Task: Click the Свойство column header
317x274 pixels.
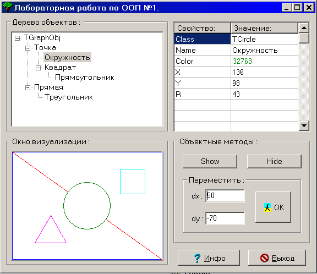Action: 203,28
